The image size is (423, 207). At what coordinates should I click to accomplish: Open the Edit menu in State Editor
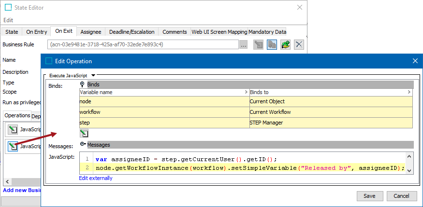8,20
